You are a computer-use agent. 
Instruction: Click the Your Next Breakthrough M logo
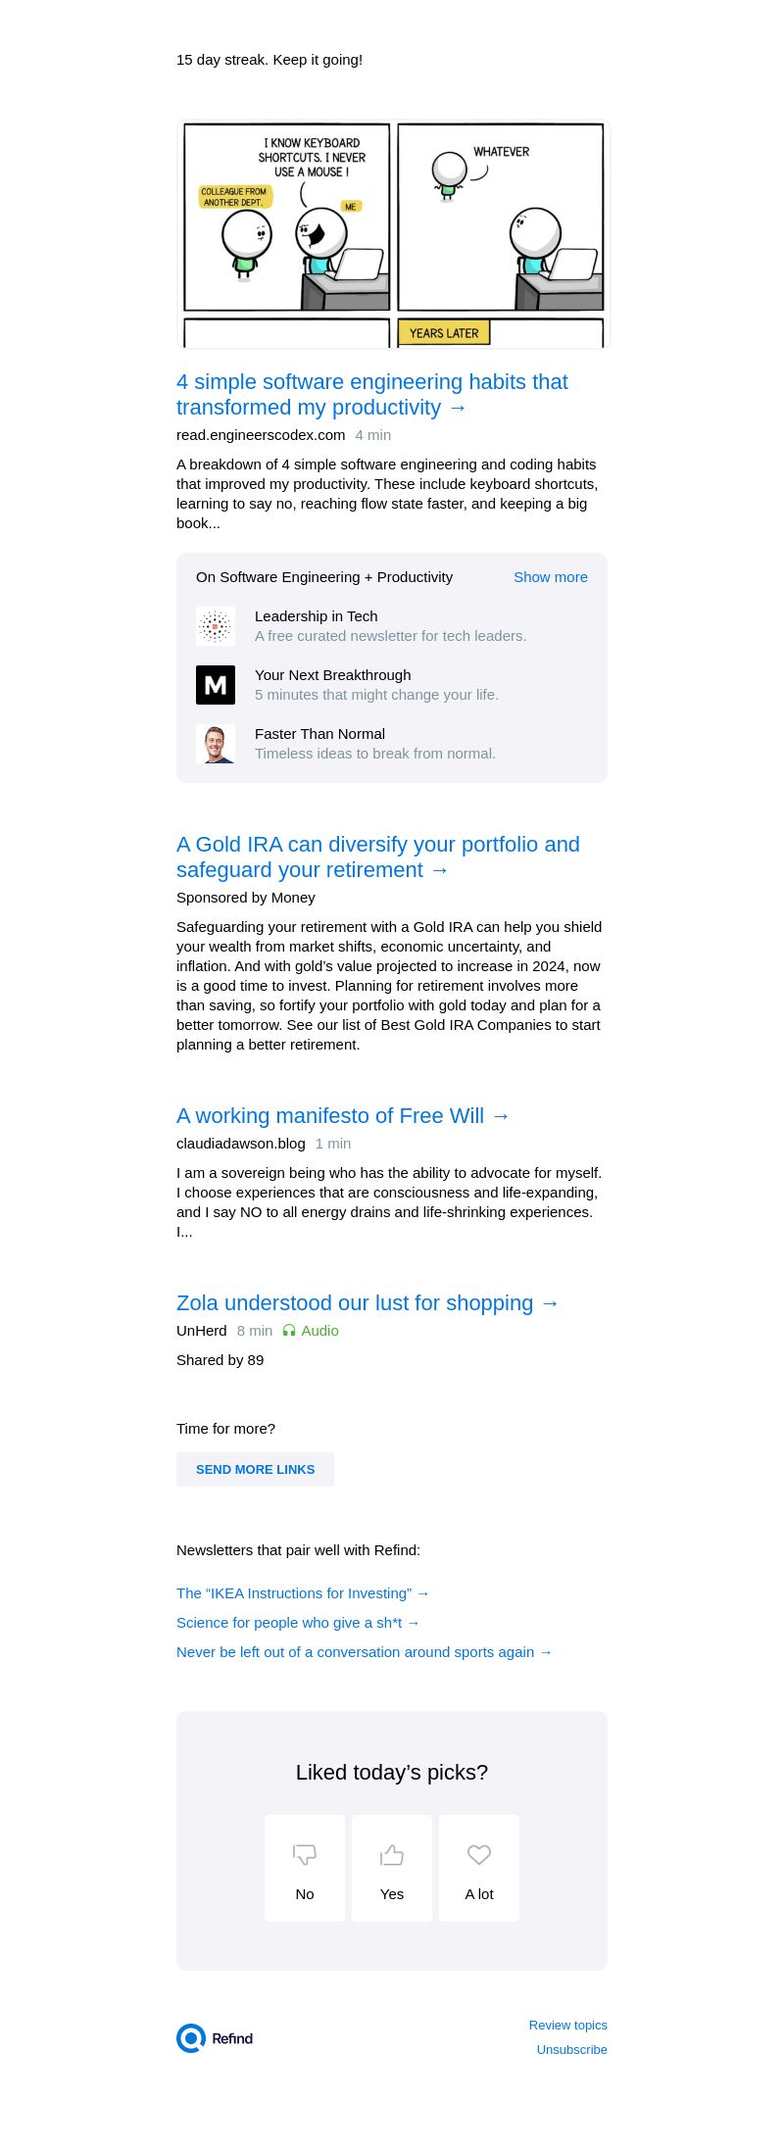(216, 685)
